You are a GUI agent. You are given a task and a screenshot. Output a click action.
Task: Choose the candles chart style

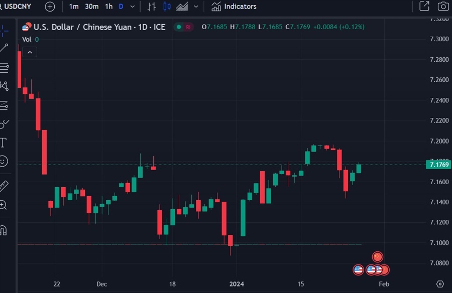[167, 7]
